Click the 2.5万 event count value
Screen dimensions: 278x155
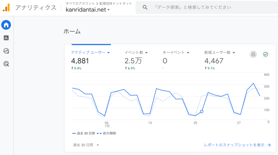133,61
